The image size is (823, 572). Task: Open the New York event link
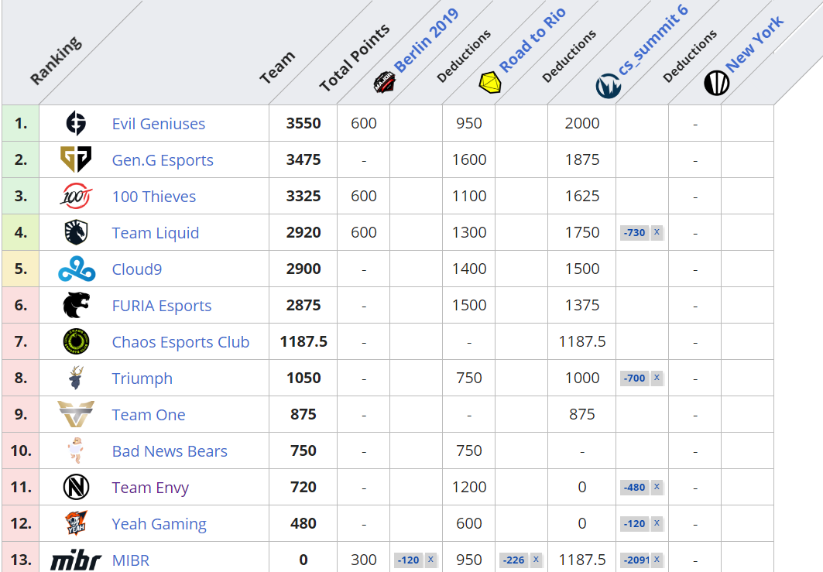[x=754, y=44]
